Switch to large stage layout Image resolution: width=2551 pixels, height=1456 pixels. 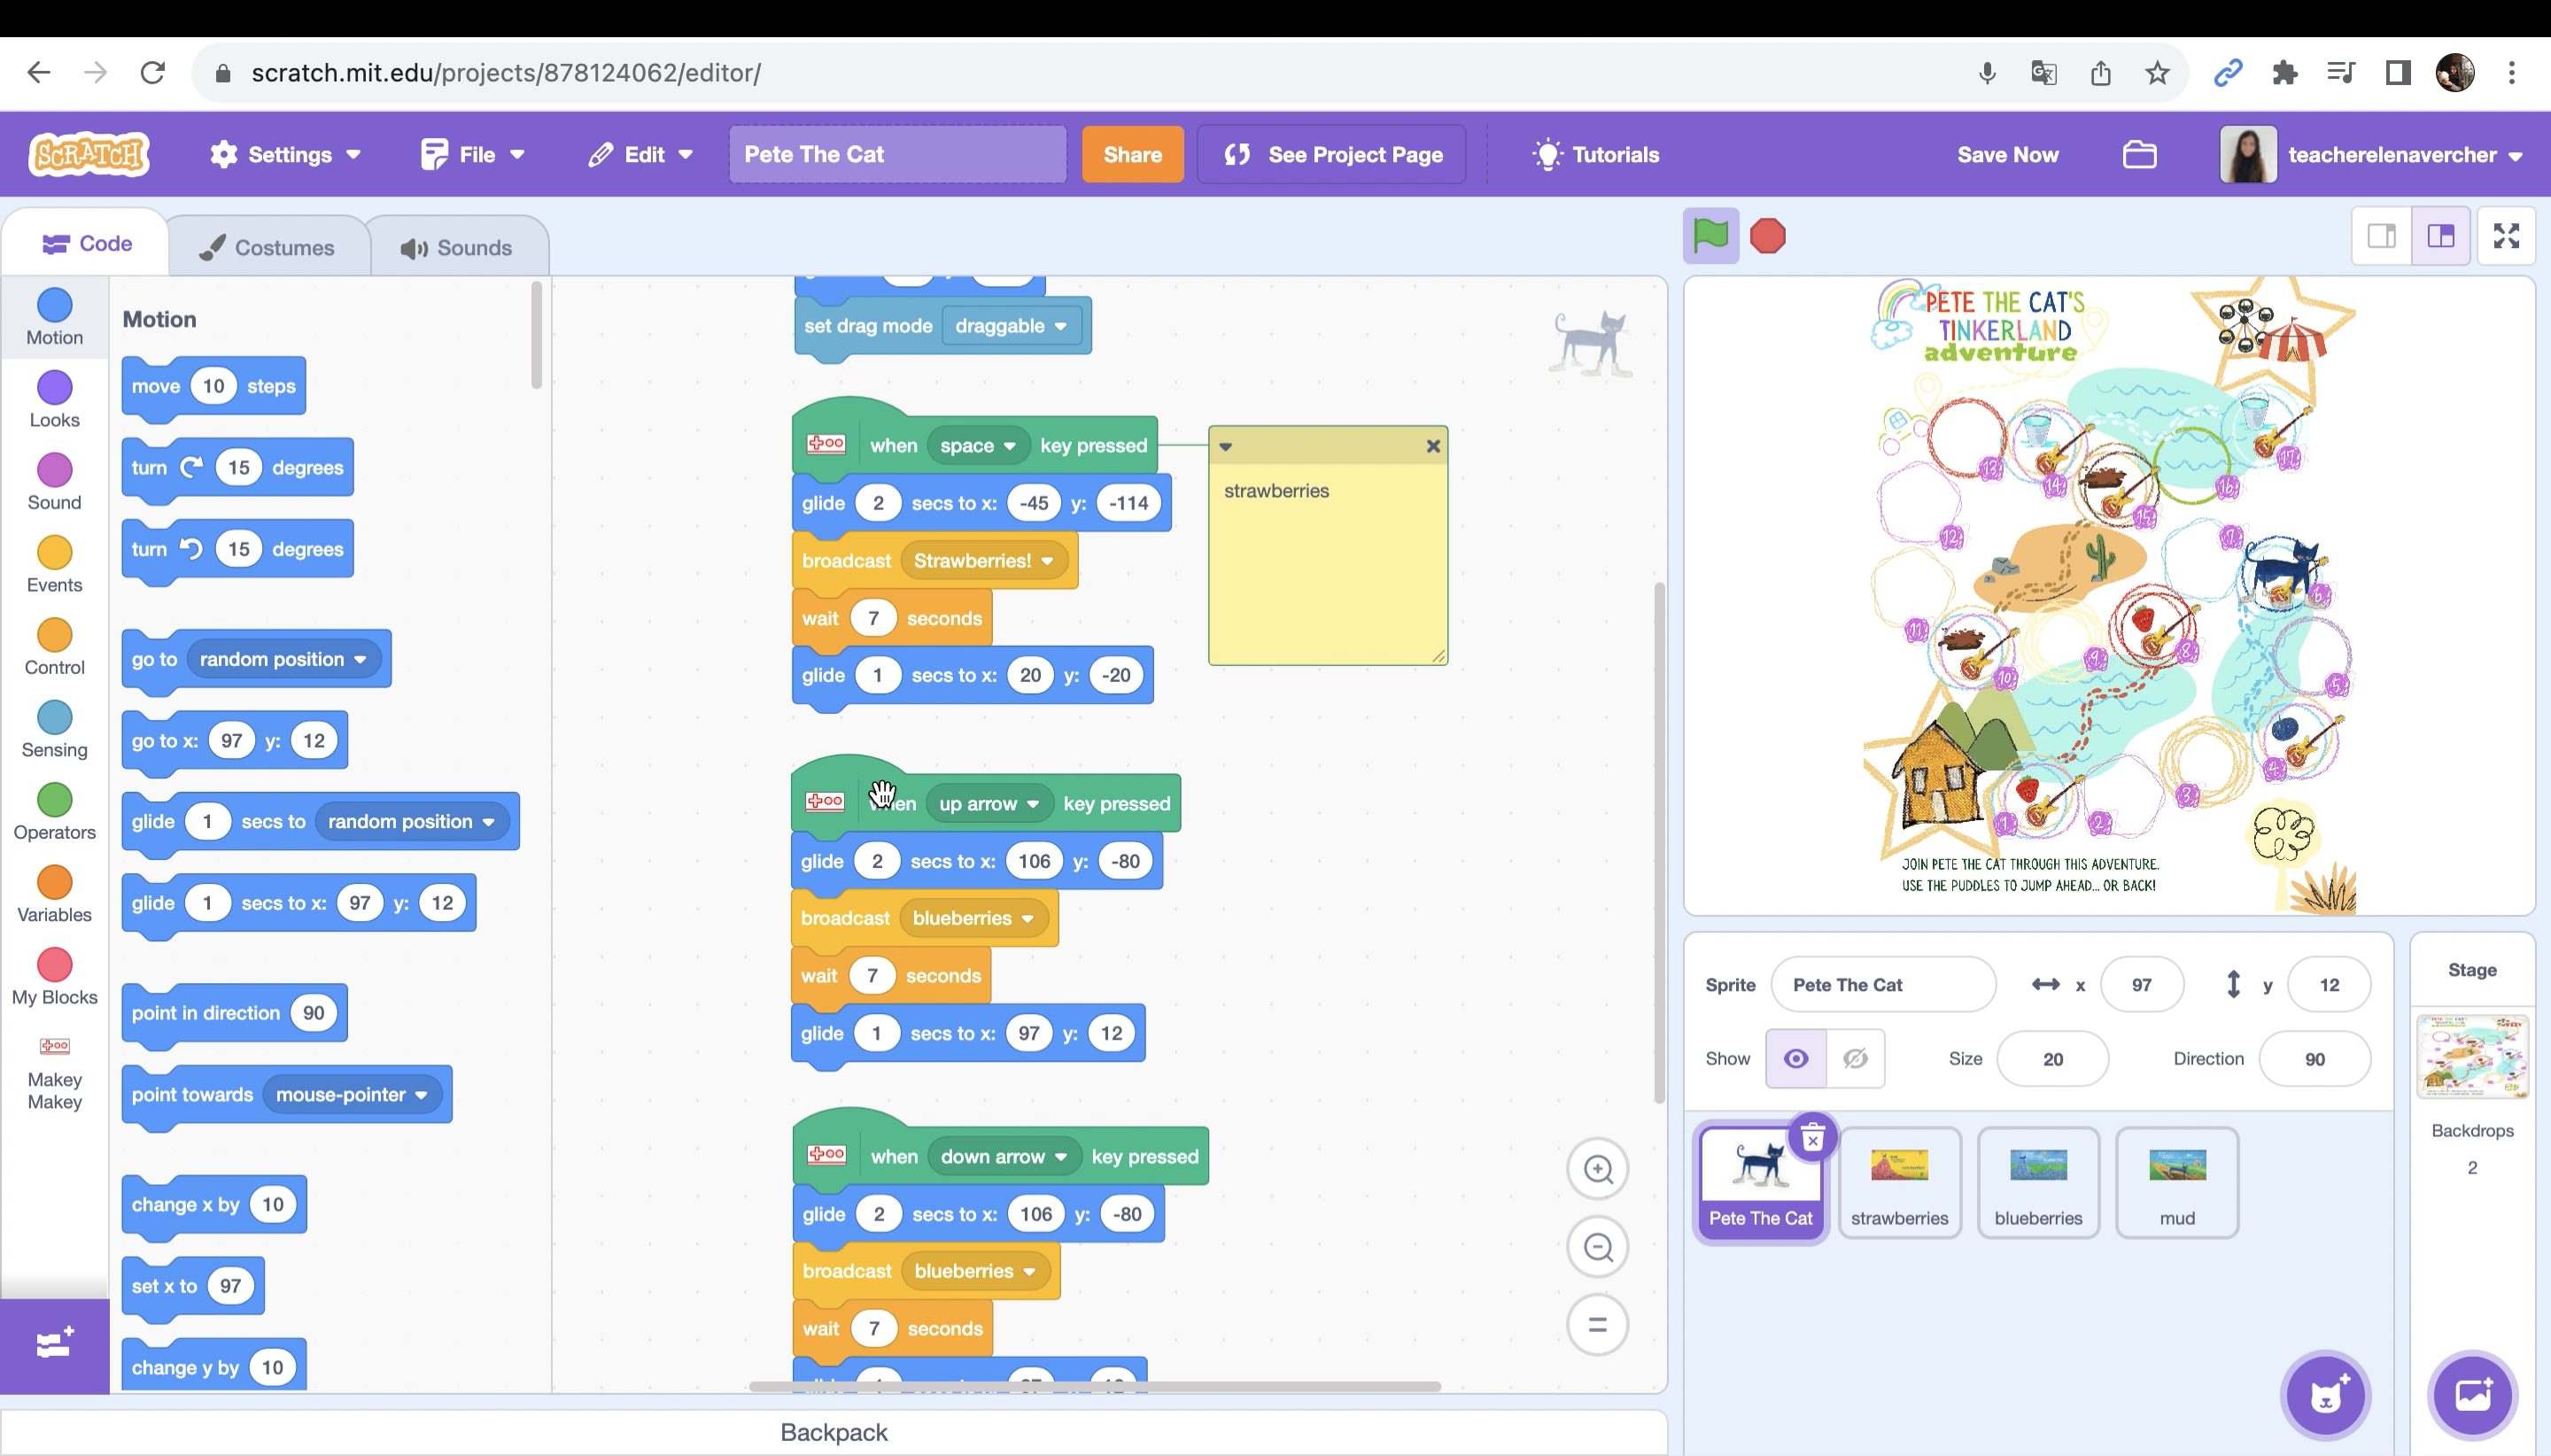pos(2441,236)
